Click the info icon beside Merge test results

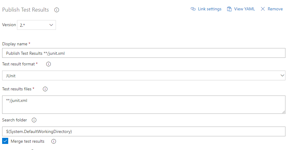click(x=54, y=141)
